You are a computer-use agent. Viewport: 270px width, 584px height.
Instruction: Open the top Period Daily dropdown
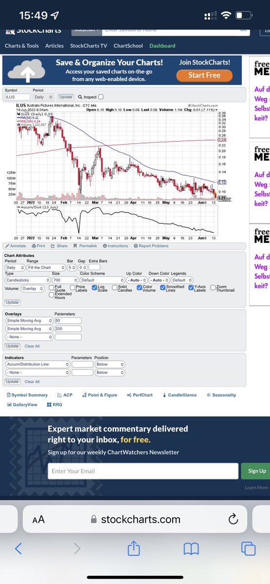point(43,97)
